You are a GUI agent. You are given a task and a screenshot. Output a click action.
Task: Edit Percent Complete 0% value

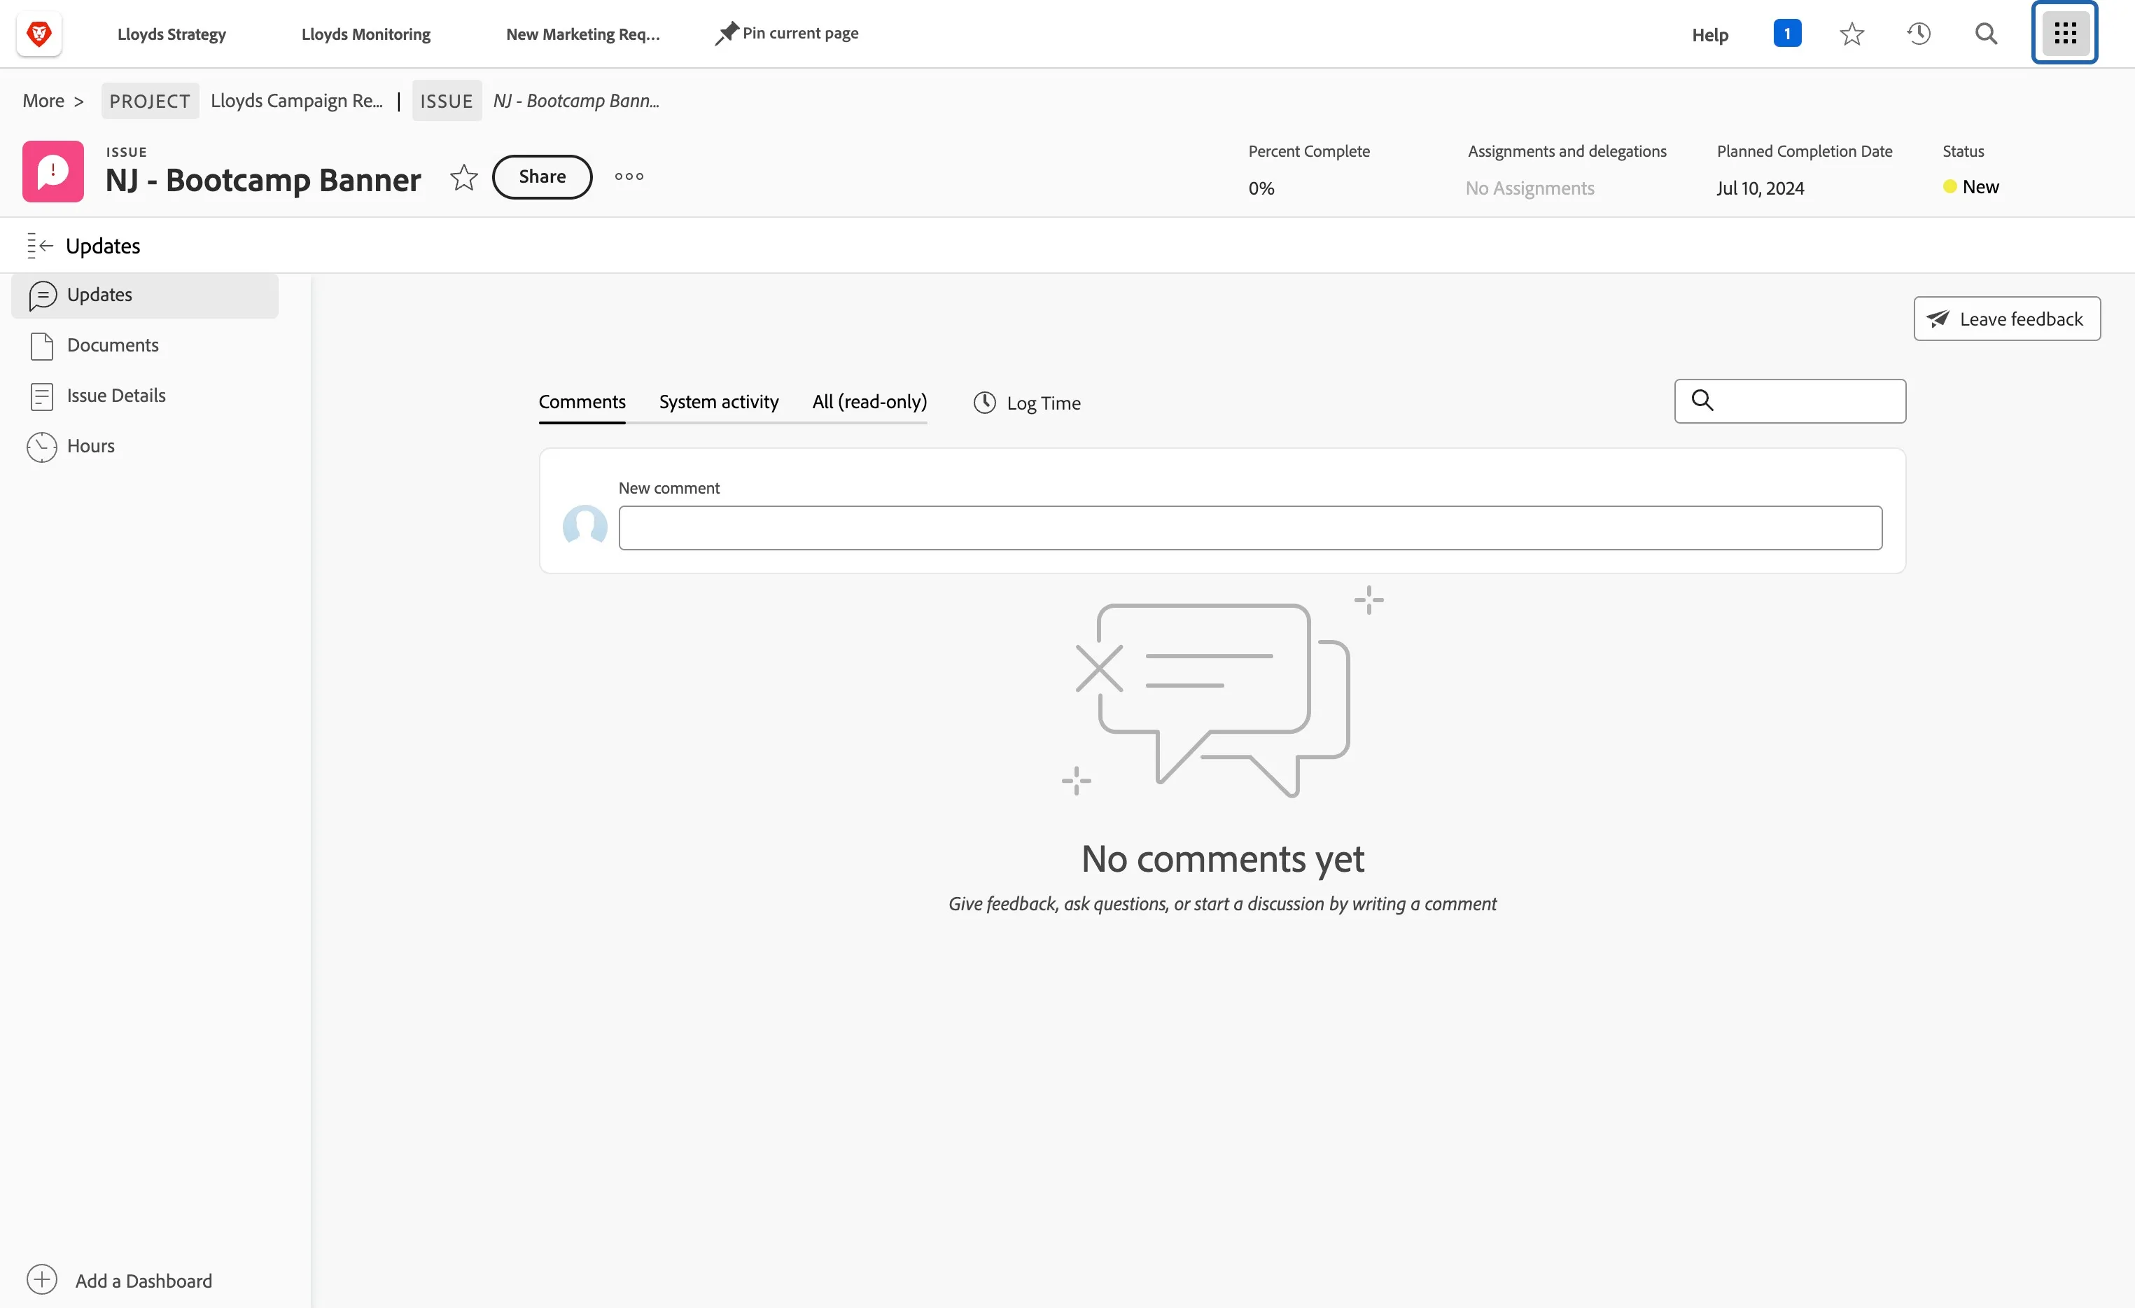point(1261,188)
